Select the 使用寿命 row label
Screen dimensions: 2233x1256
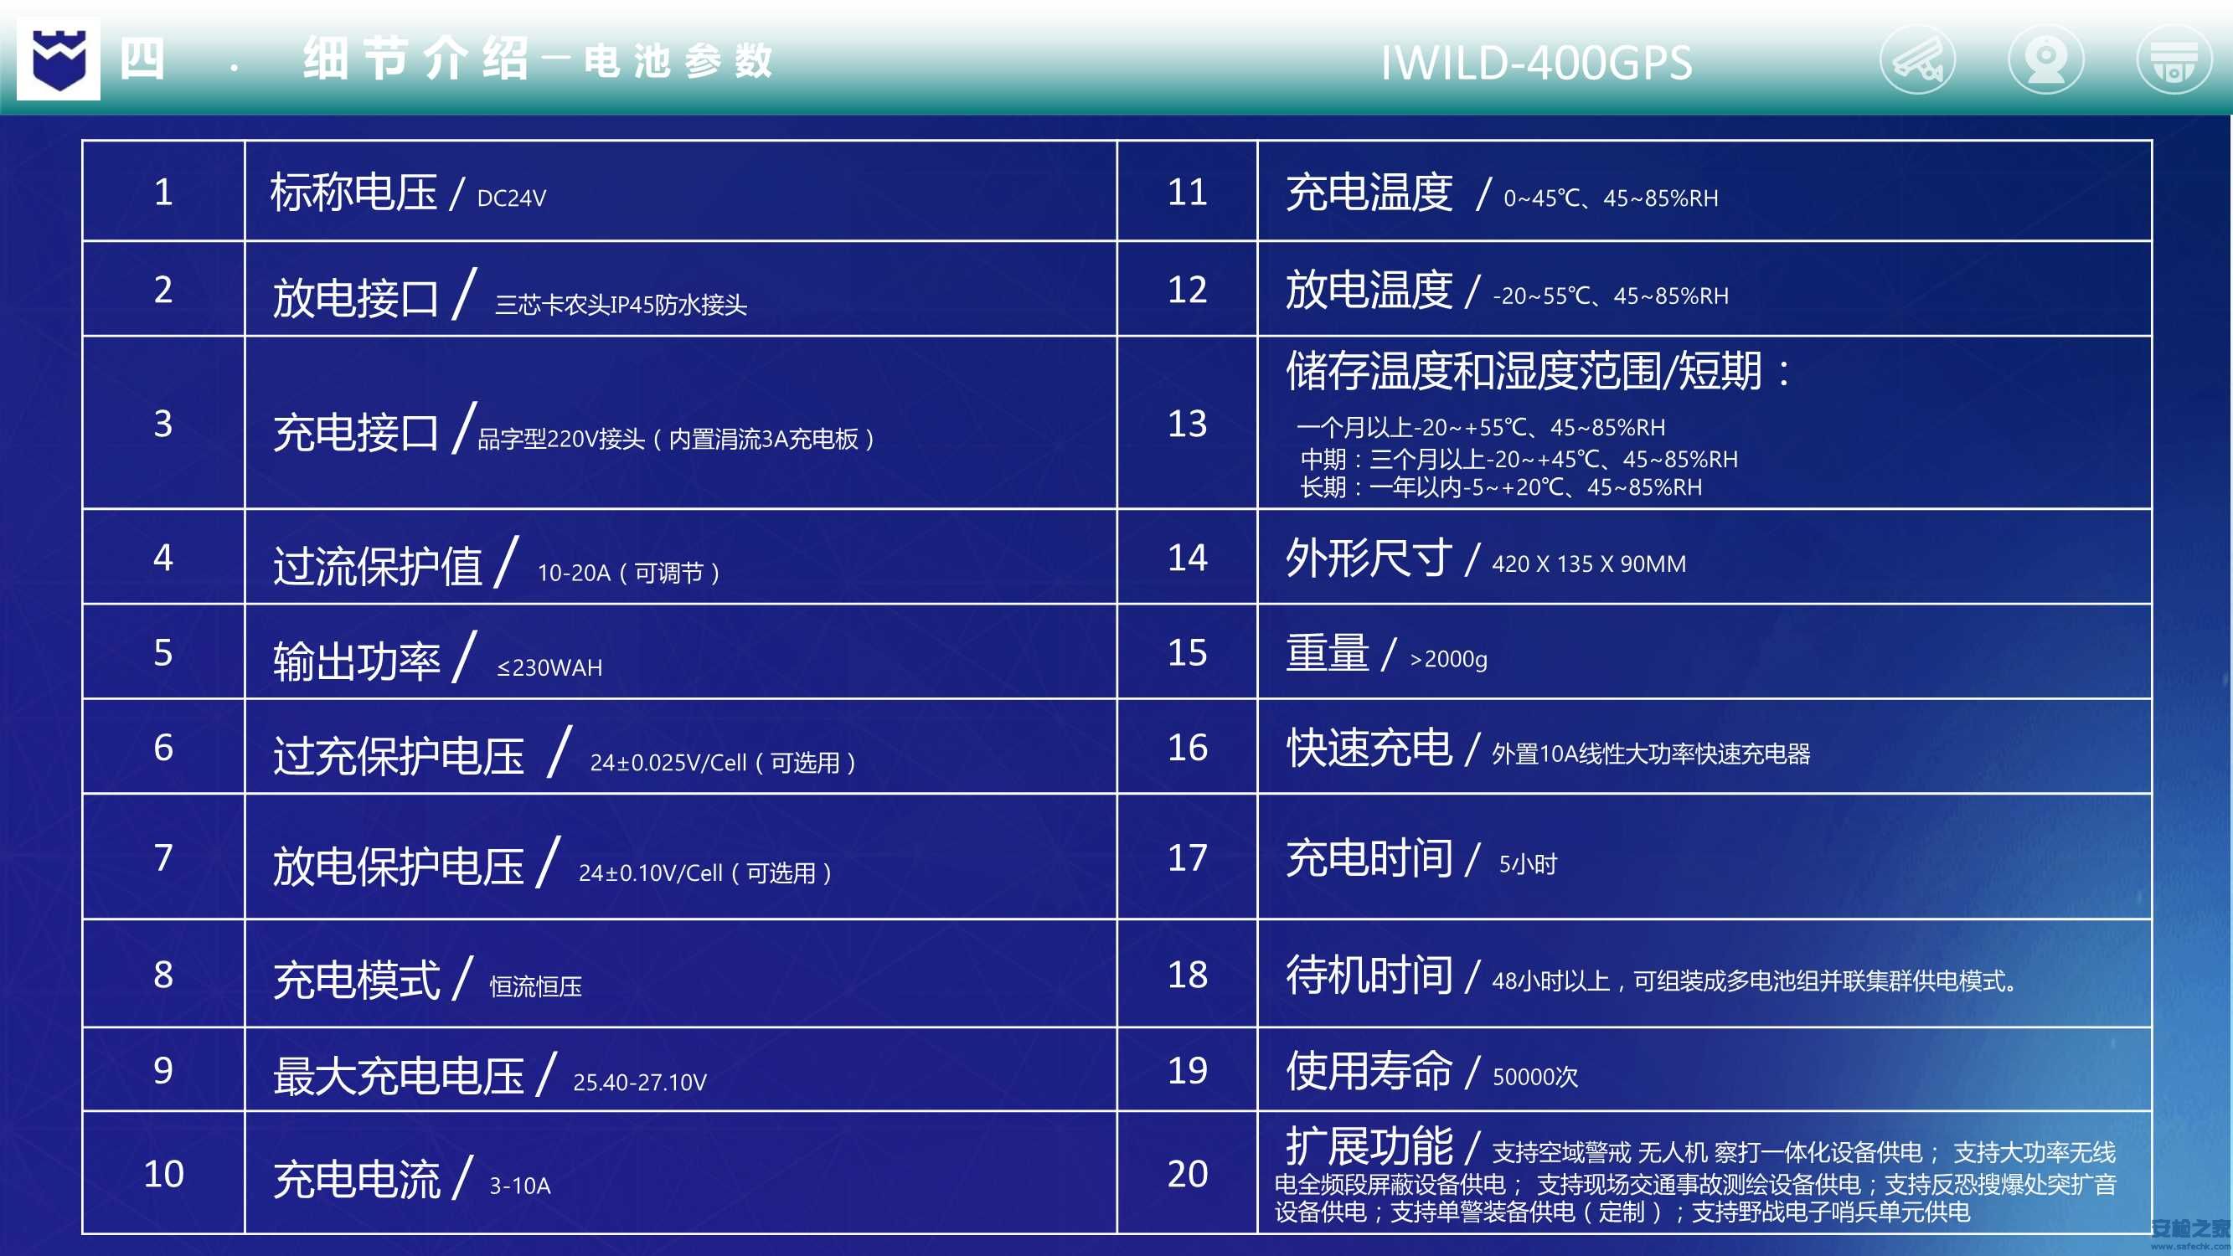(x=1369, y=1069)
